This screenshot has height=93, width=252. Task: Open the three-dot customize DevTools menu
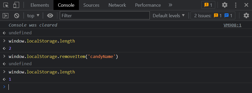click(x=236, y=5)
